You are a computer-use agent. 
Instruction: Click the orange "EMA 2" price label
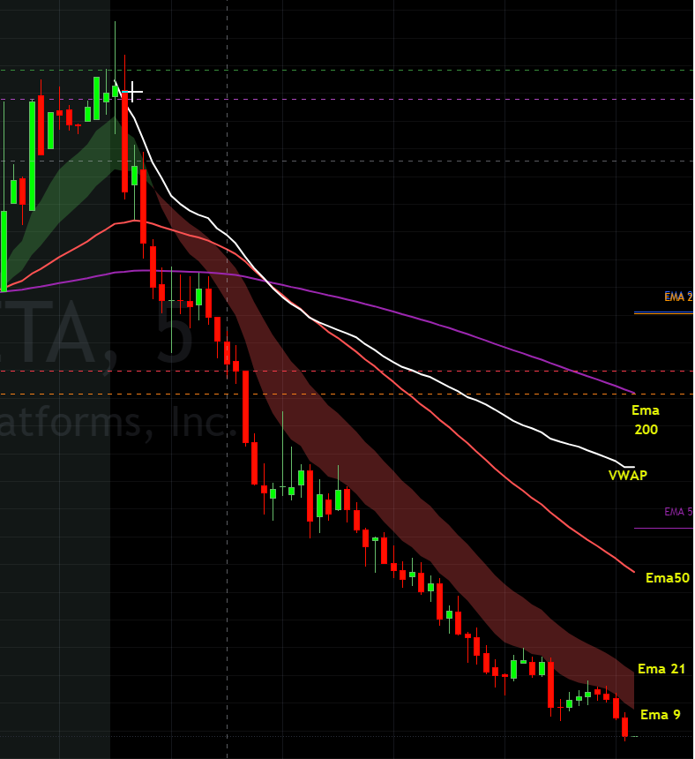click(x=678, y=297)
